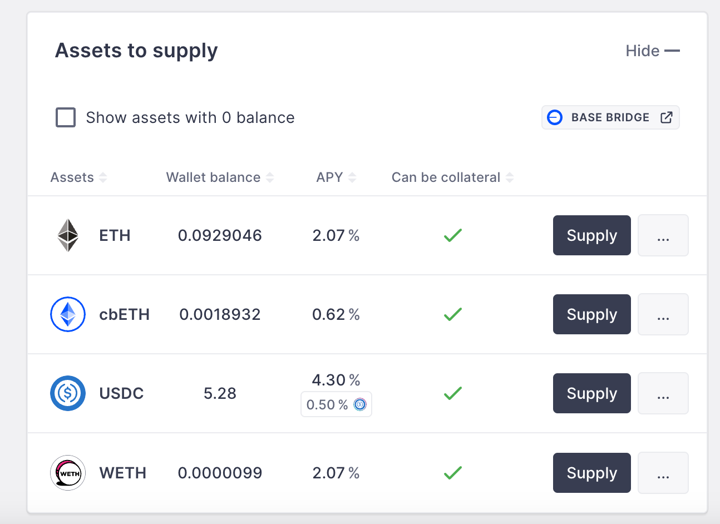Select the ETH wallet balance 0.0929046
This screenshot has height=524, width=720.
tap(220, 235)
